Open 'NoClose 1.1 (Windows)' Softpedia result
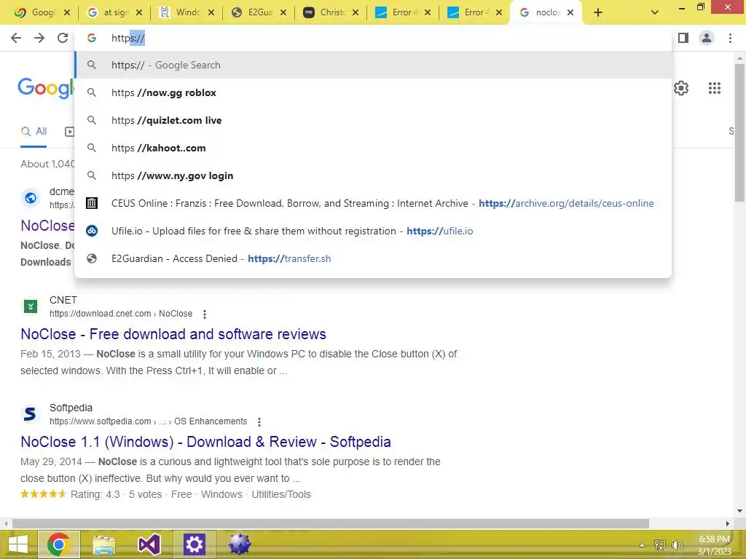The width and height of the screenshot is (746, 559). coord(205,442)
